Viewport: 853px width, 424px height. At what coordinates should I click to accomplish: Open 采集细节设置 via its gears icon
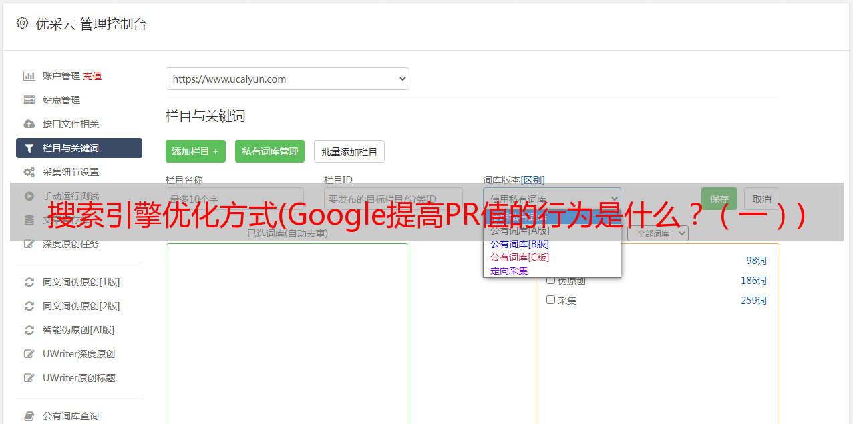29,172
